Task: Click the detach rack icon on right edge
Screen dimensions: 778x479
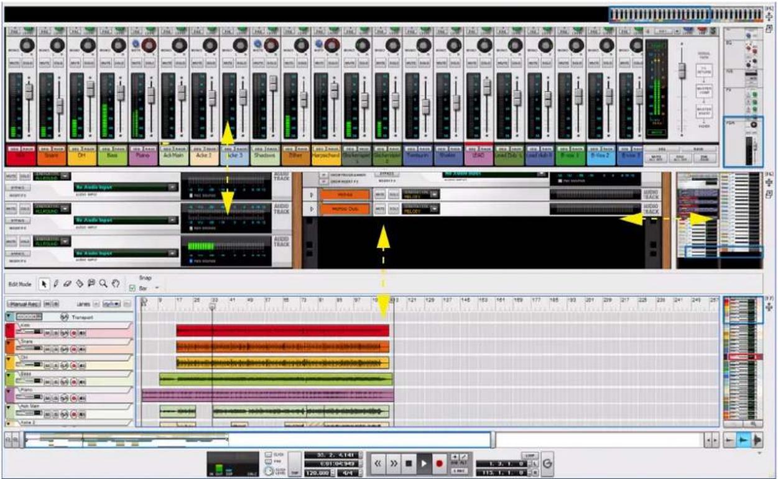Action: [769, 194]
